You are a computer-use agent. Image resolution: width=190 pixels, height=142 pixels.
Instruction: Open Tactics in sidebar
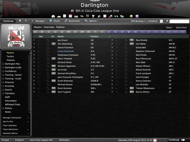pos(10,57)
